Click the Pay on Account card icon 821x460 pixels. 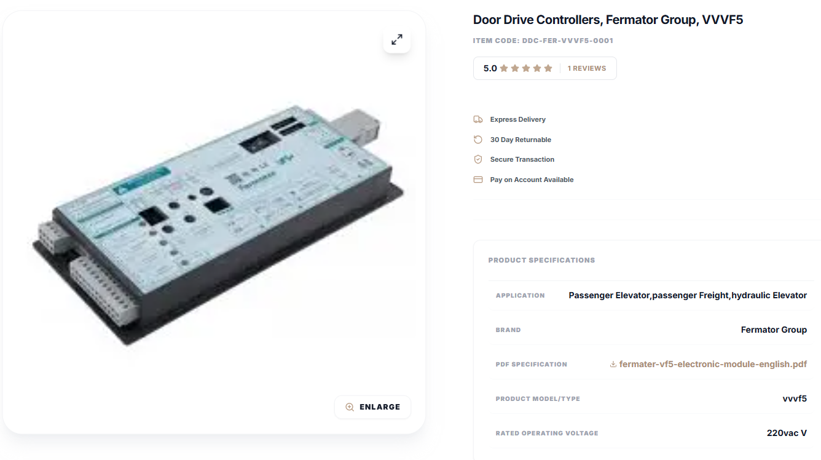pos(478,180)
